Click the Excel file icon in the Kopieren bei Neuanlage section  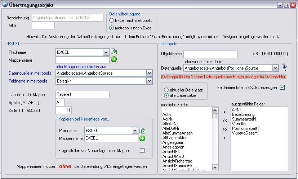coord(142,131)
